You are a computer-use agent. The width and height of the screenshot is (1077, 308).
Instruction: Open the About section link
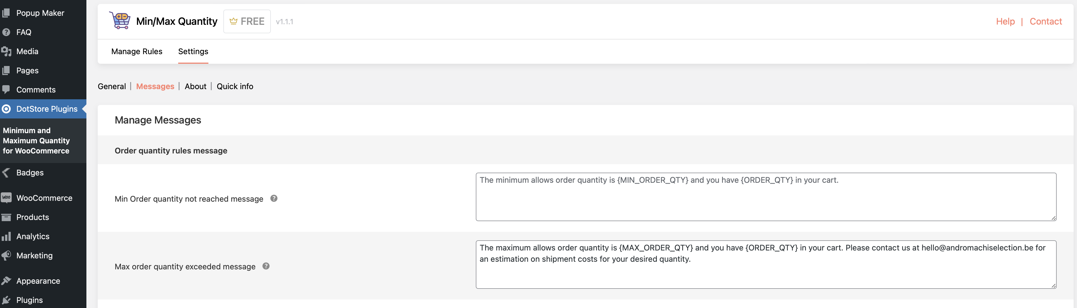[x=196, y=86]
